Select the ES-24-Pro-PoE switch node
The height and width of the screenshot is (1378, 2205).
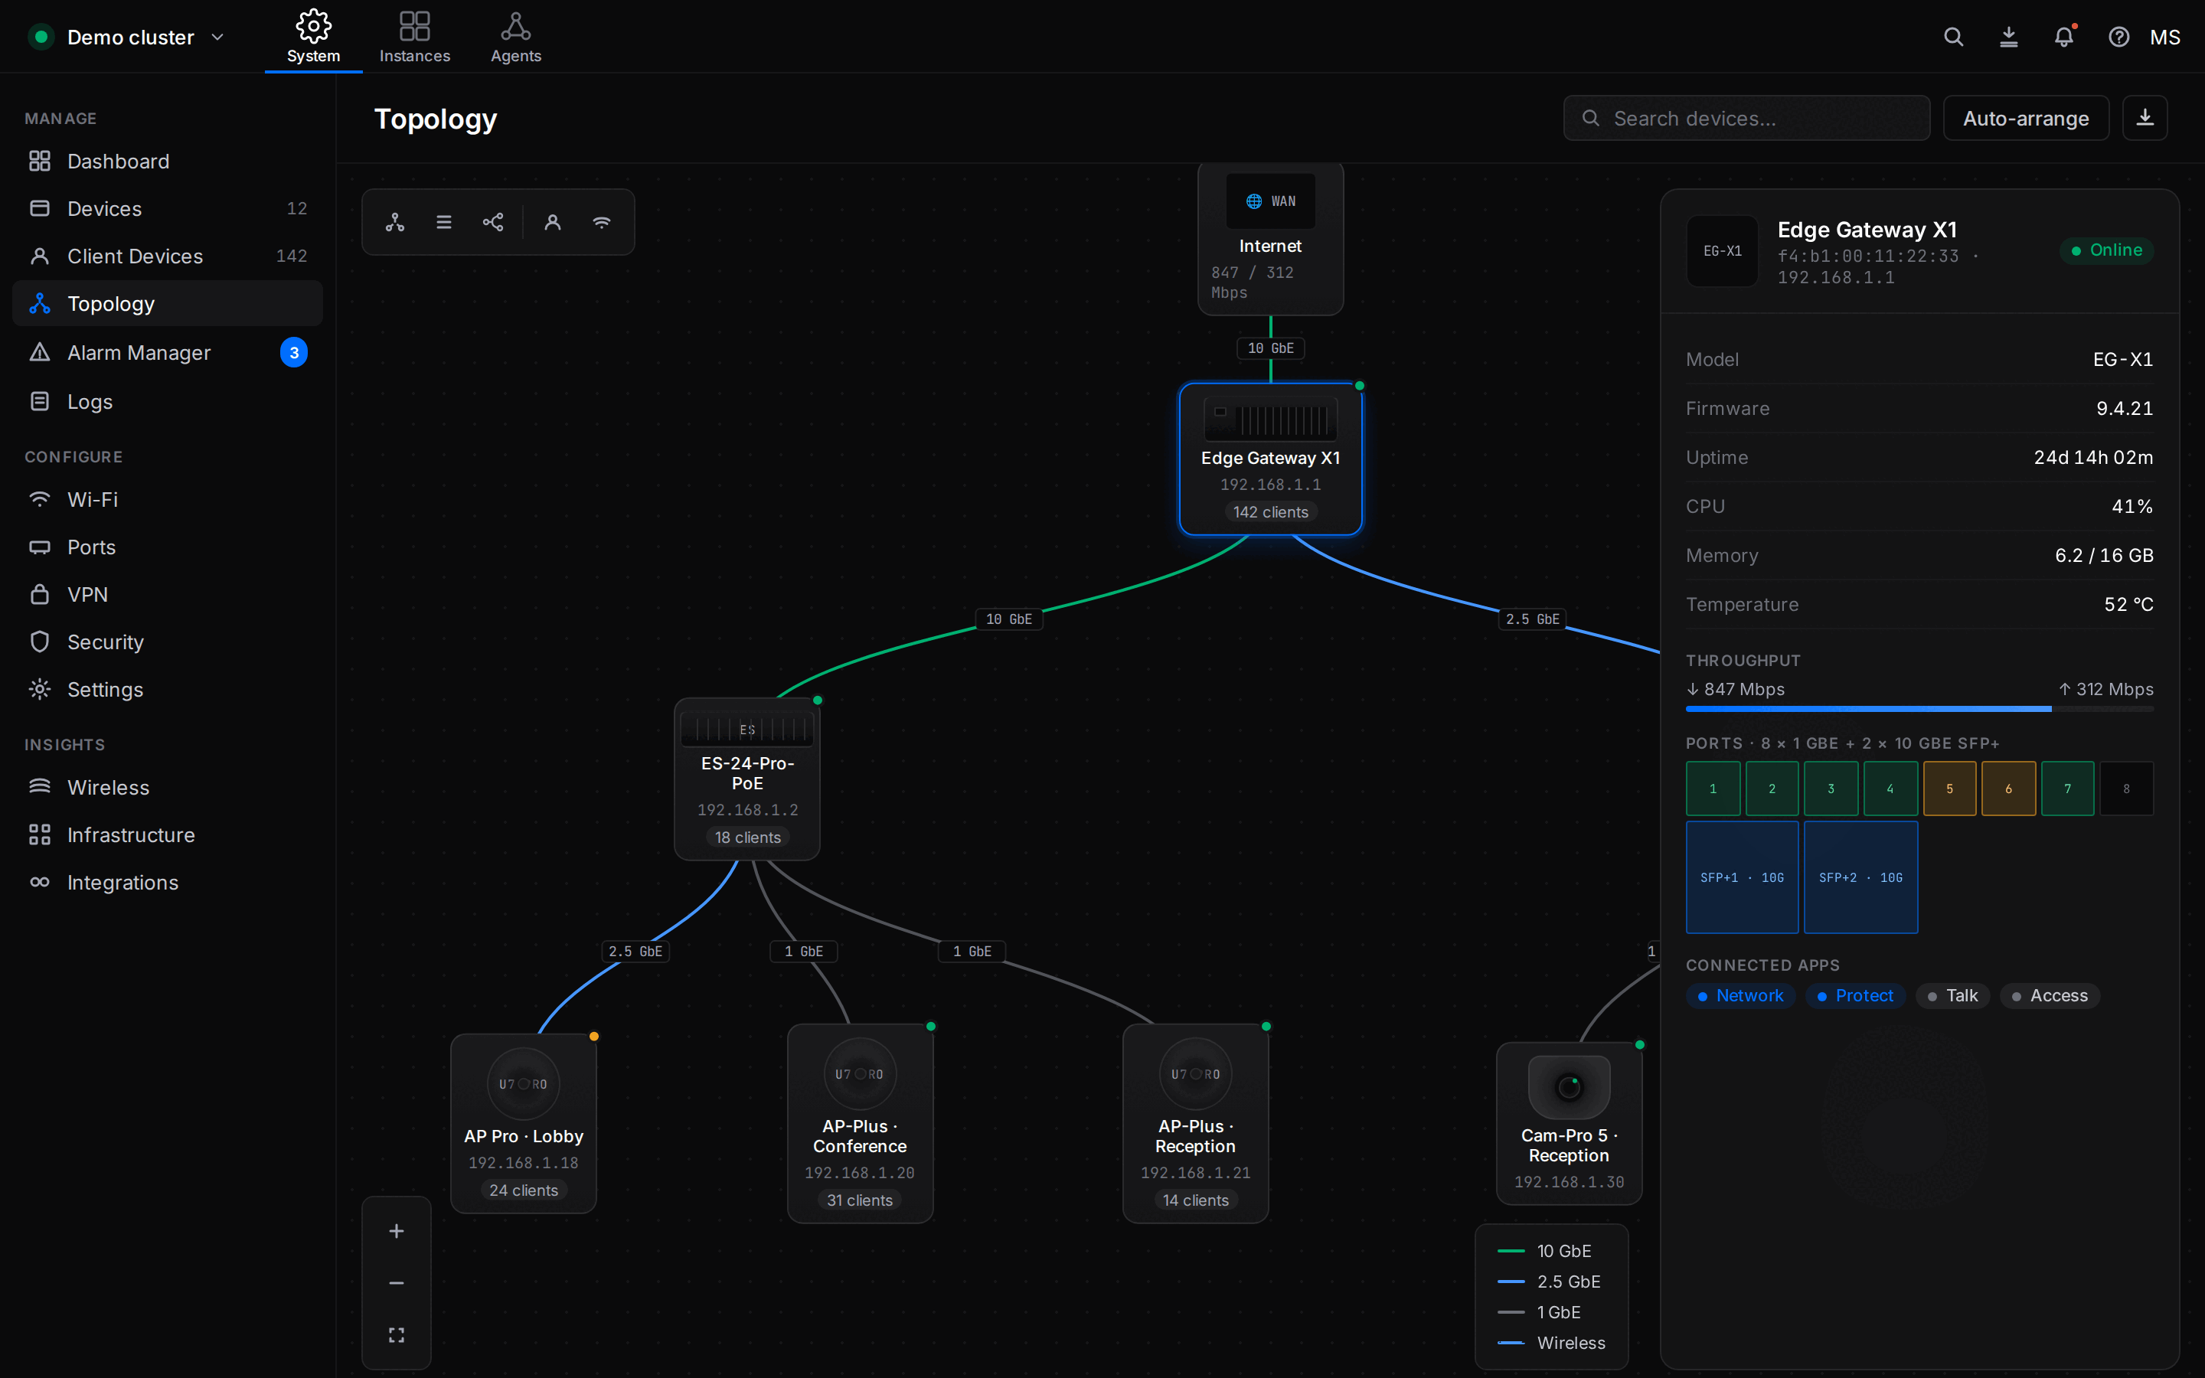[x=747, y=779]
